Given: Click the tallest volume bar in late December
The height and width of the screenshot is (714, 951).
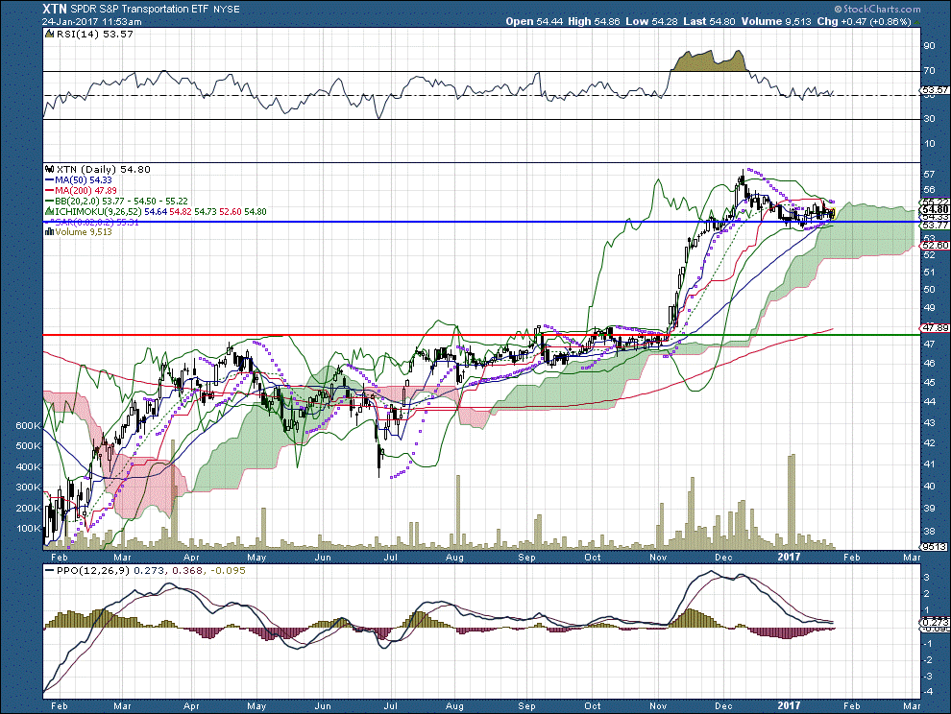Looking at the screenshot, I should [x=791, y=501].
